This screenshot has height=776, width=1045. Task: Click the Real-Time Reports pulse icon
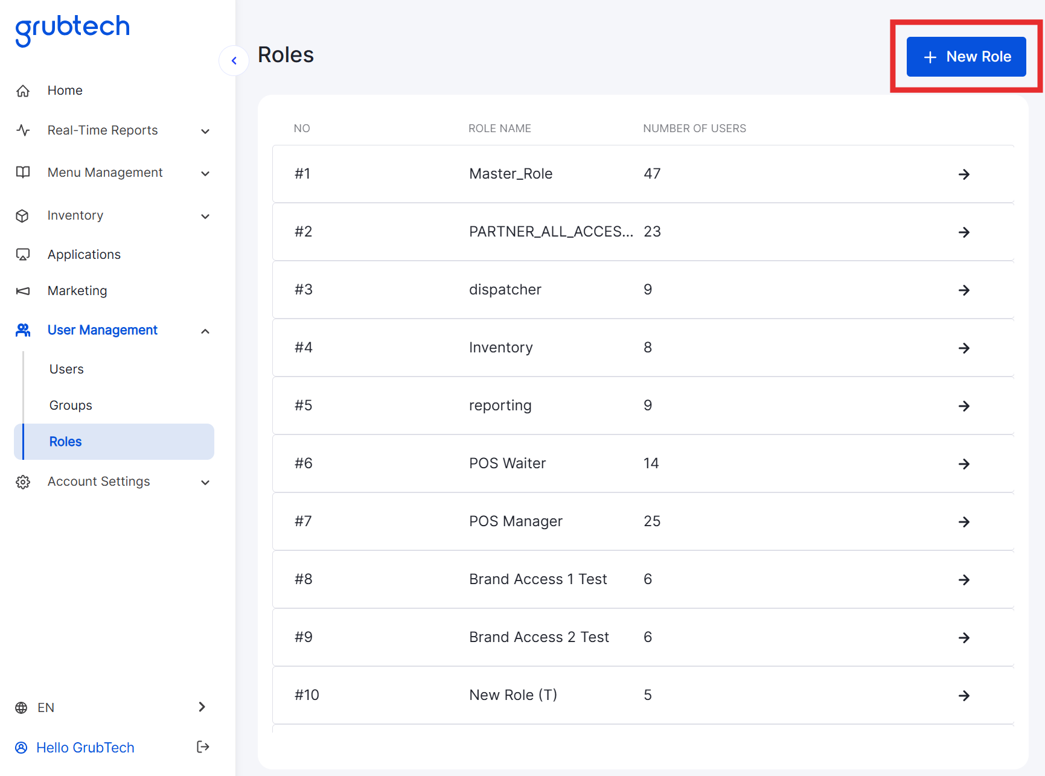coord(23,130)
